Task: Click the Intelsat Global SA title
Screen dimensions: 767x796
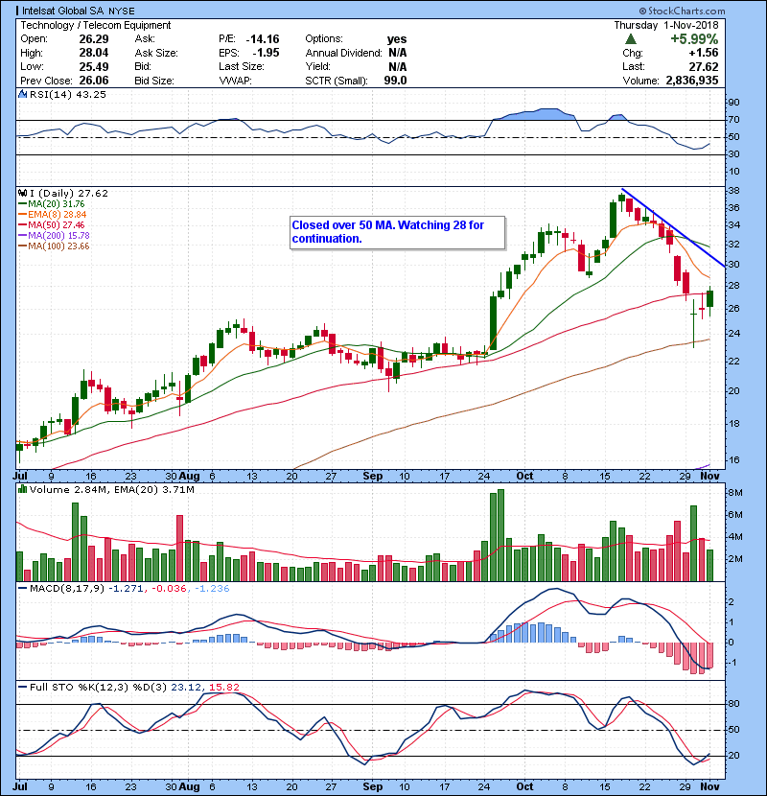Action: [63, 11]
